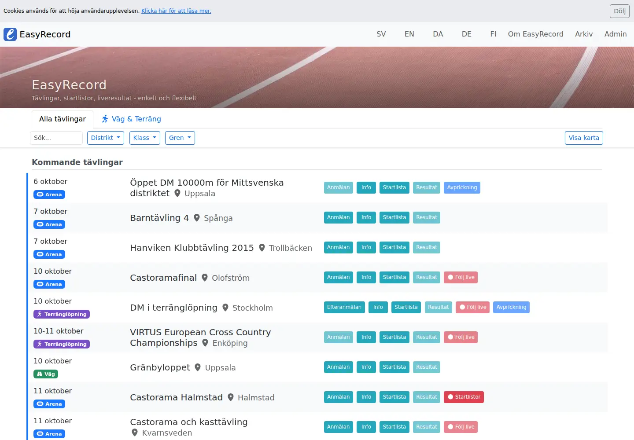Switch to the Väg & Terräng tab
Viewport: 634px width, 440px height.
(131, 119)
